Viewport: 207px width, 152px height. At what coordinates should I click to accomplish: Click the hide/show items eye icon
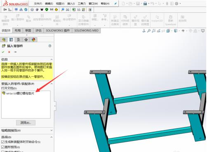[183, 31]
